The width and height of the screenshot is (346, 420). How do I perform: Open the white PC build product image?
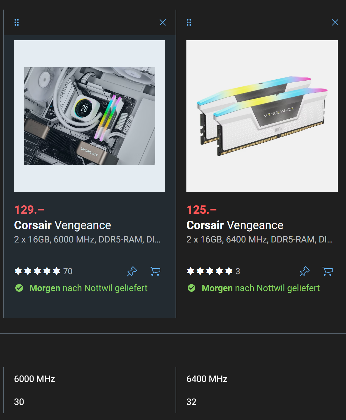90,116
